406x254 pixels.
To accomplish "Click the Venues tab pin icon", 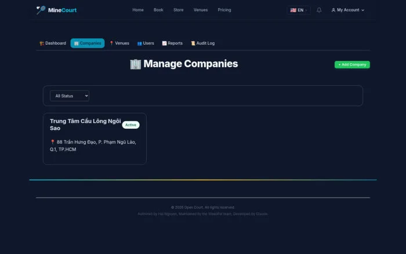I will (x=111, y=43).
